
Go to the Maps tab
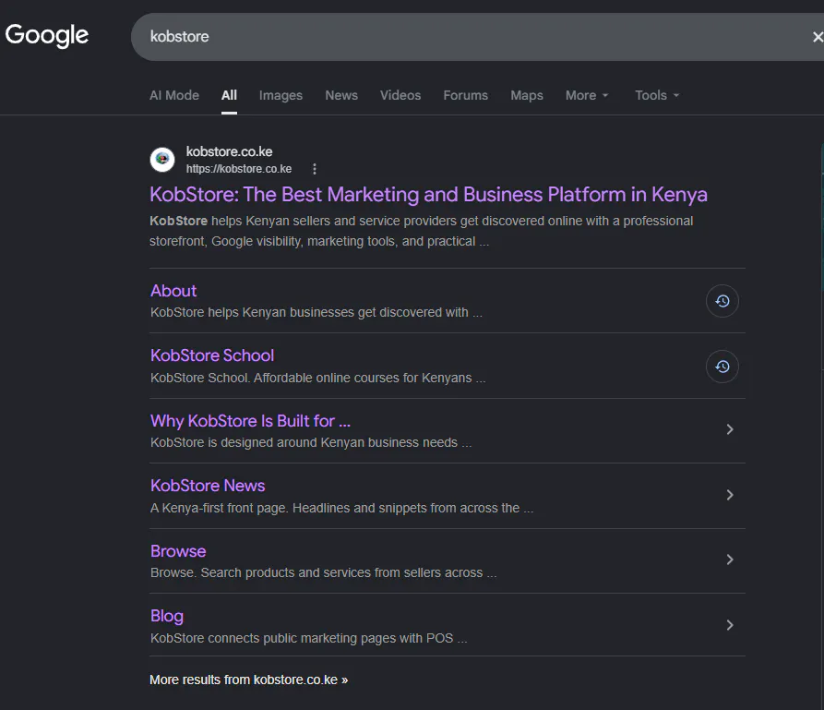coord(527,95)
